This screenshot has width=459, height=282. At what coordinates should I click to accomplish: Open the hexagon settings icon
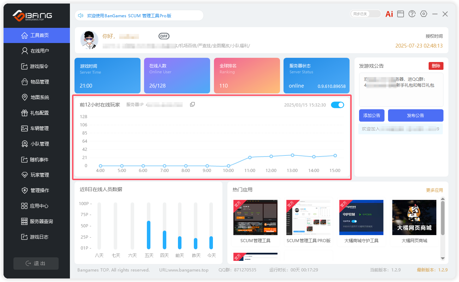pos(424,14)
